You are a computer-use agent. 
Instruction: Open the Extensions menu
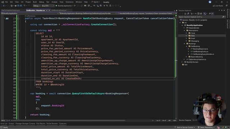click(x=69, y=2)
